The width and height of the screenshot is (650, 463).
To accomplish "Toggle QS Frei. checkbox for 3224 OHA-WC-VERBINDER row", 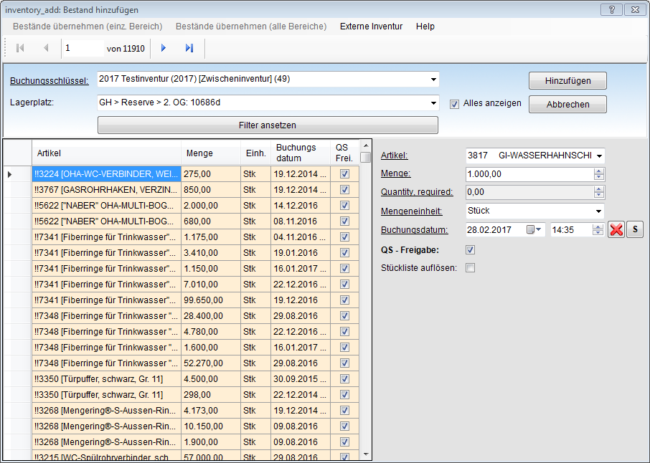I will (x=344, y=174).
